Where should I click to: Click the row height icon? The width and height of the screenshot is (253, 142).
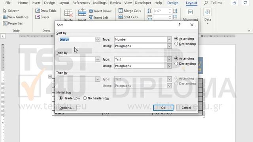(x=150, y=11)
